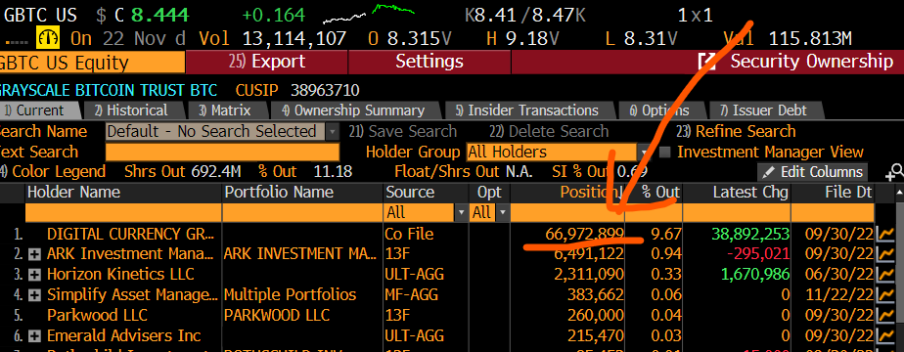Viewport: 904px width, 352px height.
Task: Click Save Search
Action: pos(402,131)
